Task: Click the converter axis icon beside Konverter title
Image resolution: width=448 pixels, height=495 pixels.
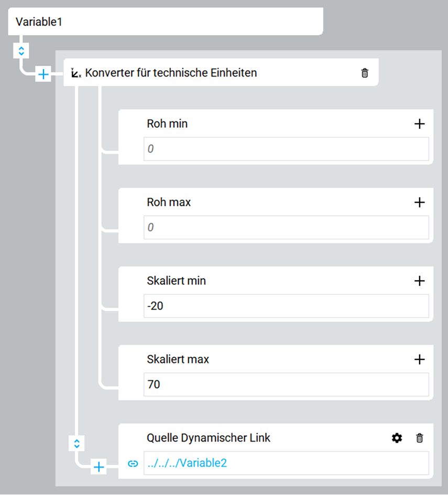Action: pyautogui.click(x=76, y=73)
